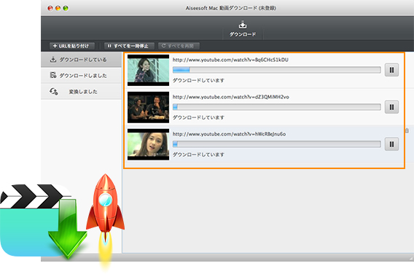Image resolution: width=414 pixels, height=274 pixels.
Task: Pause the second download (dZ3QMiMH2vo)
Action: [x=391, y=107]
